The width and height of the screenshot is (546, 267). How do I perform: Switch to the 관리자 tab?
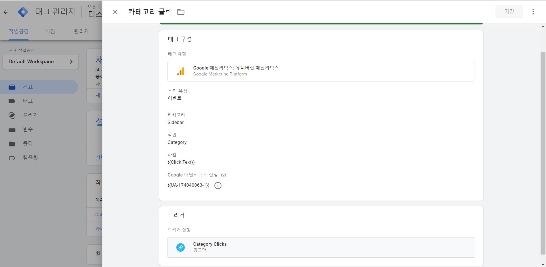point(81,31)
